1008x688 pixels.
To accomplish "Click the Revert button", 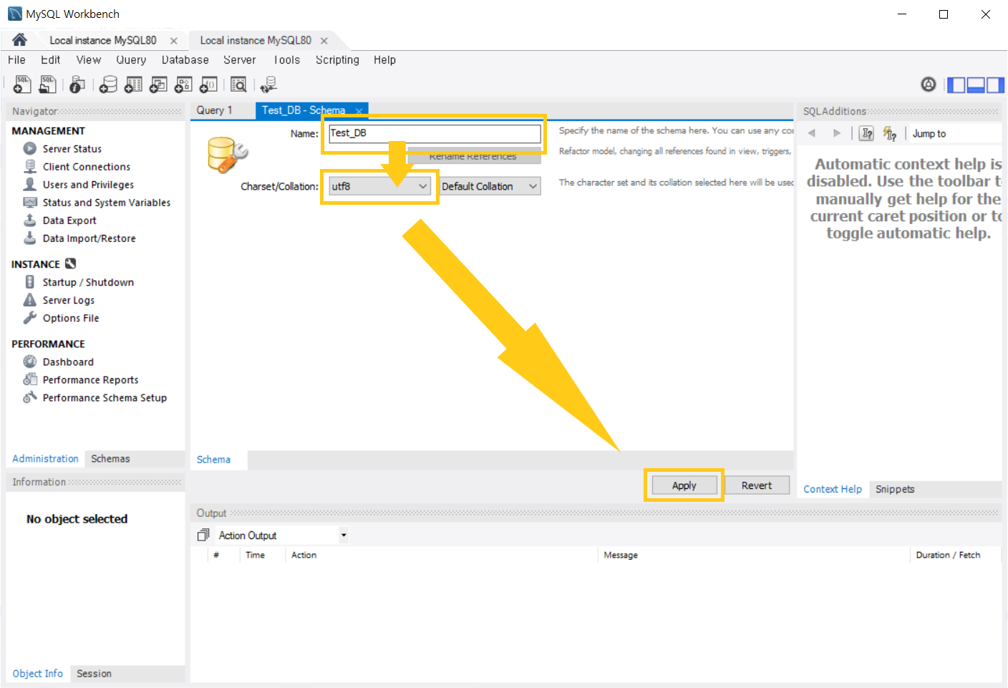I will (x=757, y=485).
